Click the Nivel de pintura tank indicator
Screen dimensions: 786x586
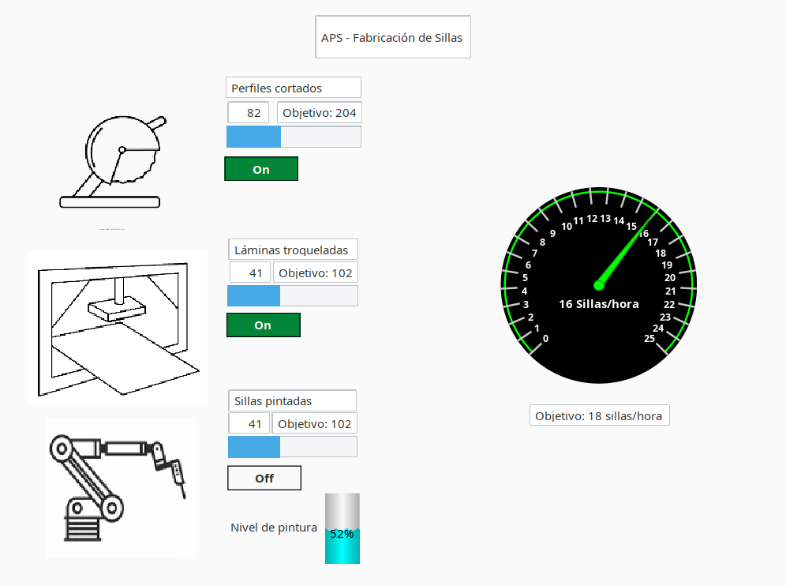(342, 528)
